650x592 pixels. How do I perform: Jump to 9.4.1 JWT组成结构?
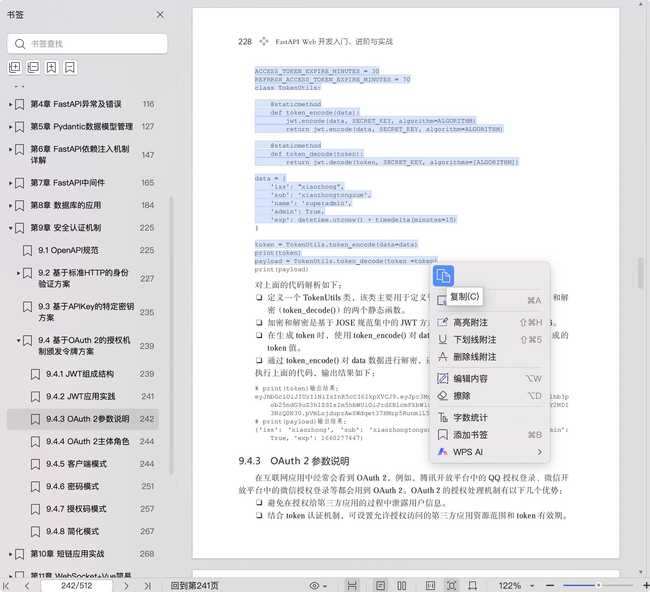[x=83, y=374]
